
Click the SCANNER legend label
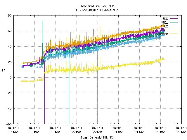click(162, 34)
